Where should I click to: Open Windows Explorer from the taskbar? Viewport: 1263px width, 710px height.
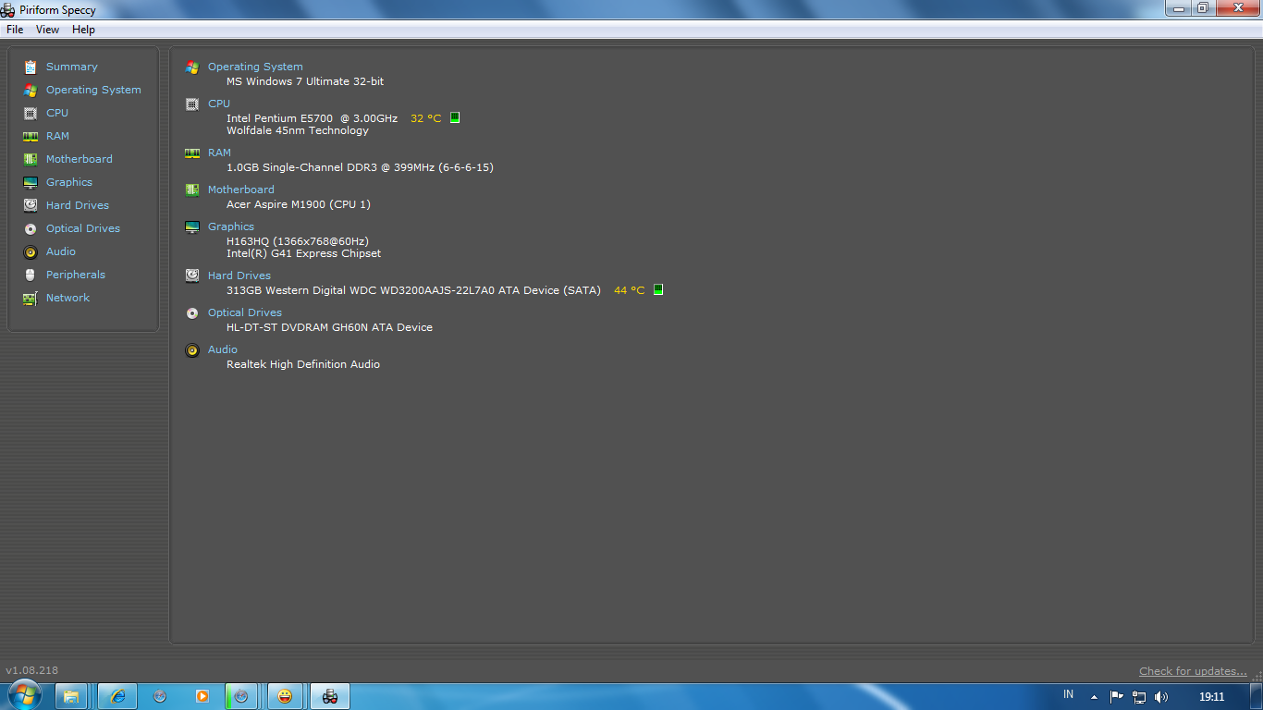(71, 696)
